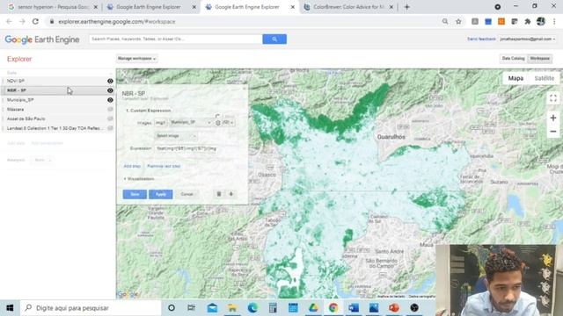
Task: Download the layer using the download icon
Action: (x=230, y=194)
